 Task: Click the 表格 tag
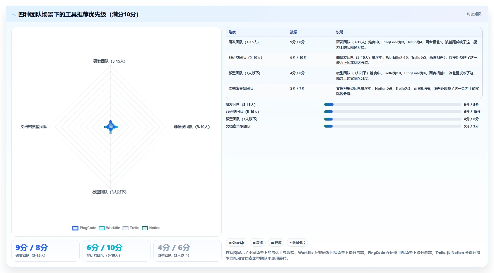[258, 243]
